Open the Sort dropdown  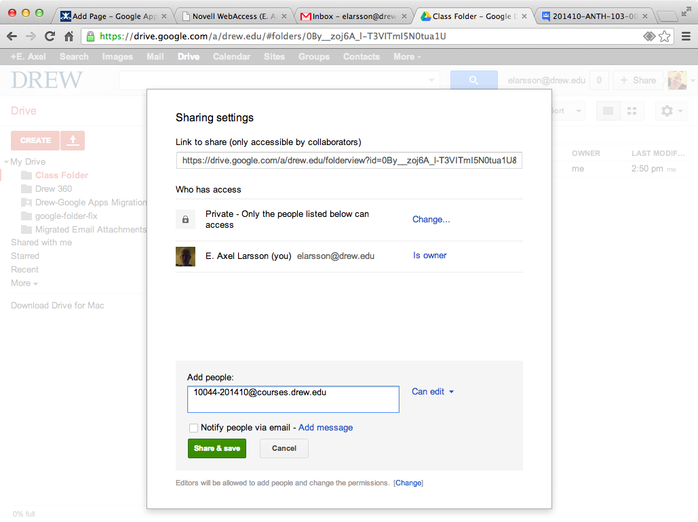(567, 111)
